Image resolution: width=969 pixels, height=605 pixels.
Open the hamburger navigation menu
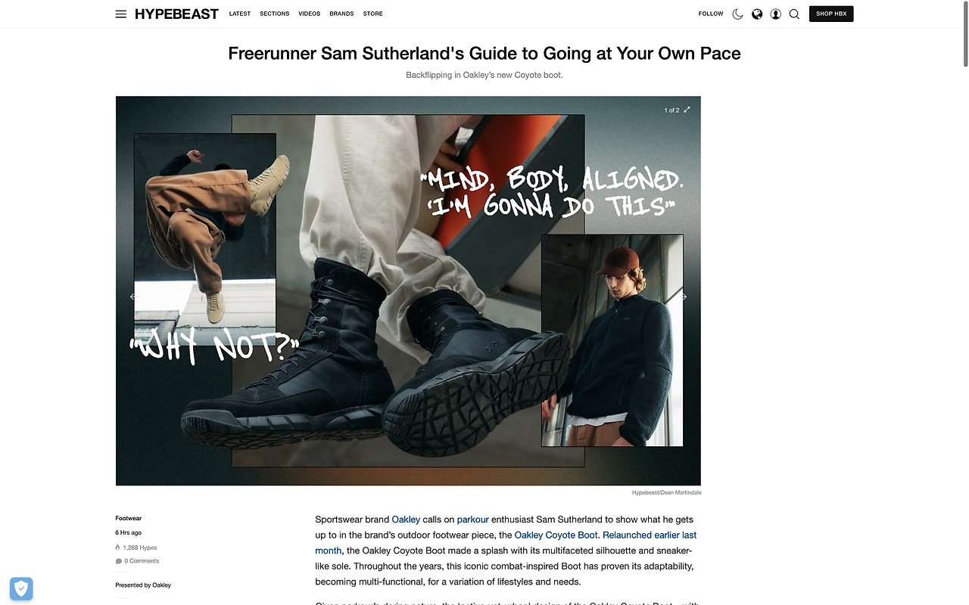point(121,14)
